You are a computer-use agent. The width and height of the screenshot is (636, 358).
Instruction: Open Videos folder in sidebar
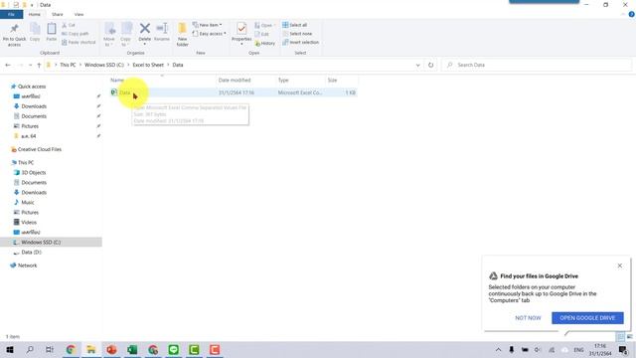coord(29,222)
